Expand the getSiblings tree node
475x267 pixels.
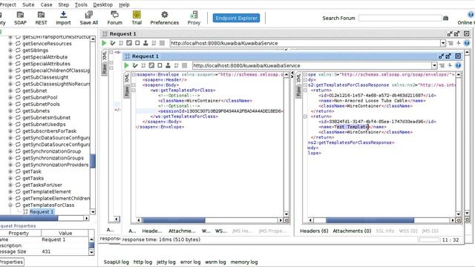coord(10,50)
